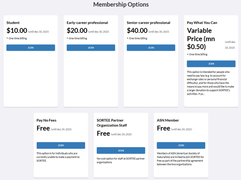Join the Pay What You Can option
This screenshot has height=180, width=241.
point(211,64)
